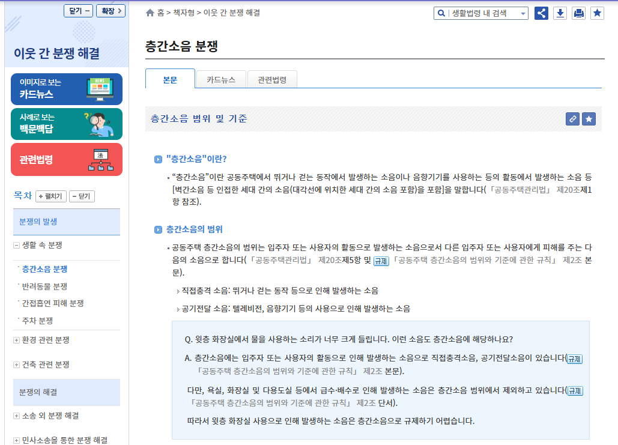Favorite the section using its star icon
The width and height of the screenshot is (618, 445).
[589, 119]
